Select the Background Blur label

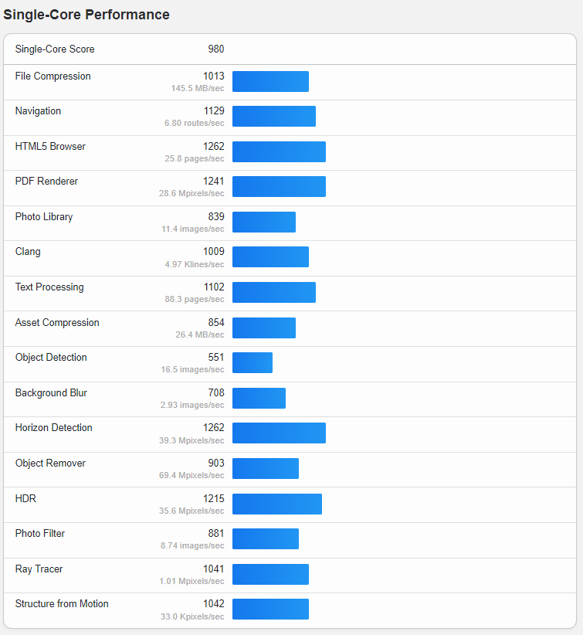tap(51, 393)
